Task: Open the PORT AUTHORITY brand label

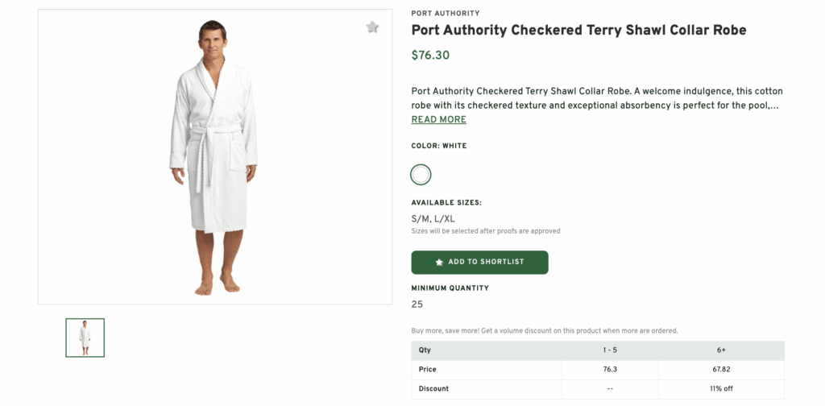Action: (x=445, y=13)
